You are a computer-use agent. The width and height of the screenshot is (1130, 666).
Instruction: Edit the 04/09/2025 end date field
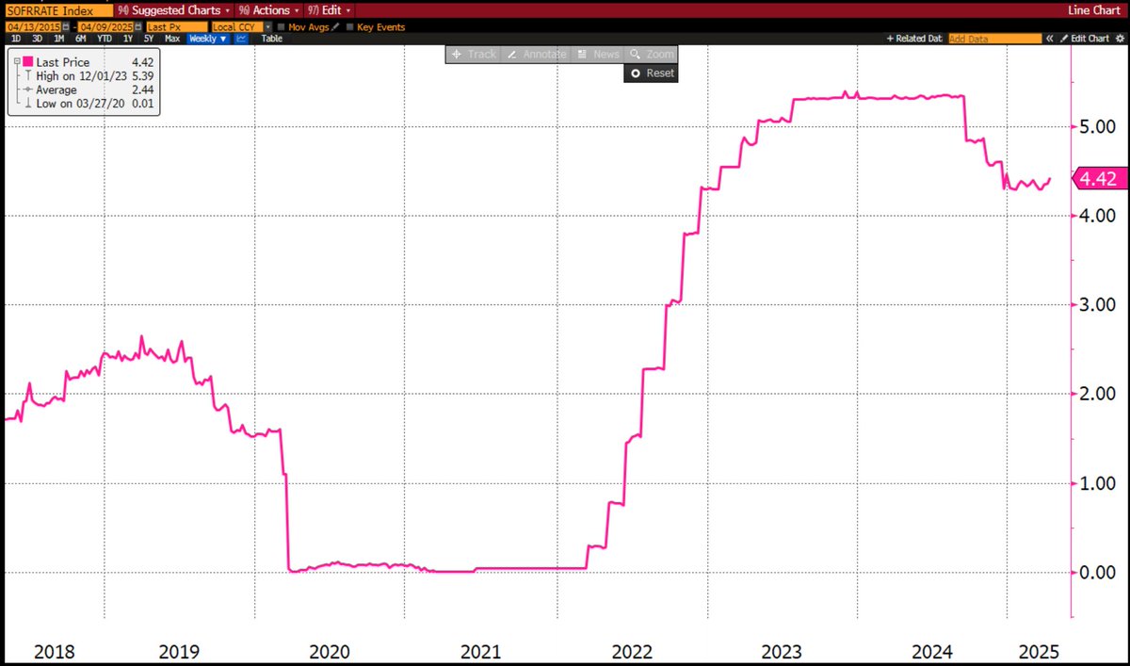pyautogui.click(x=105, y=27)
